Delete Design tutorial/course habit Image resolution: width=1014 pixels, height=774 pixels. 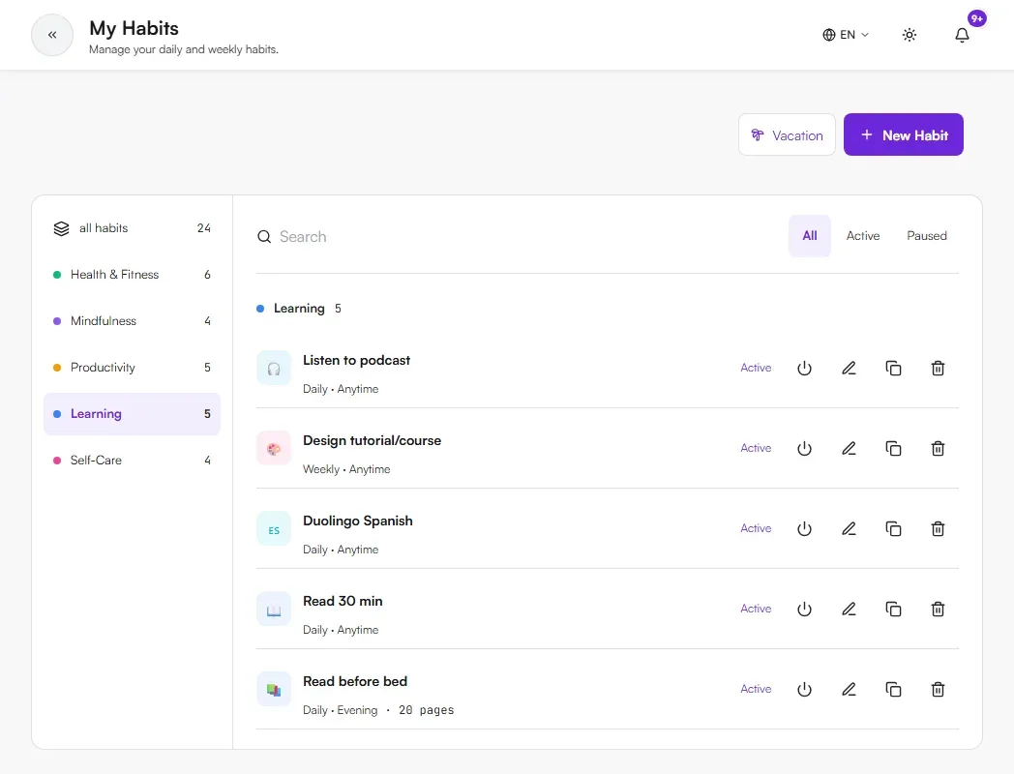pyautogui.click(x=938, y=449)
